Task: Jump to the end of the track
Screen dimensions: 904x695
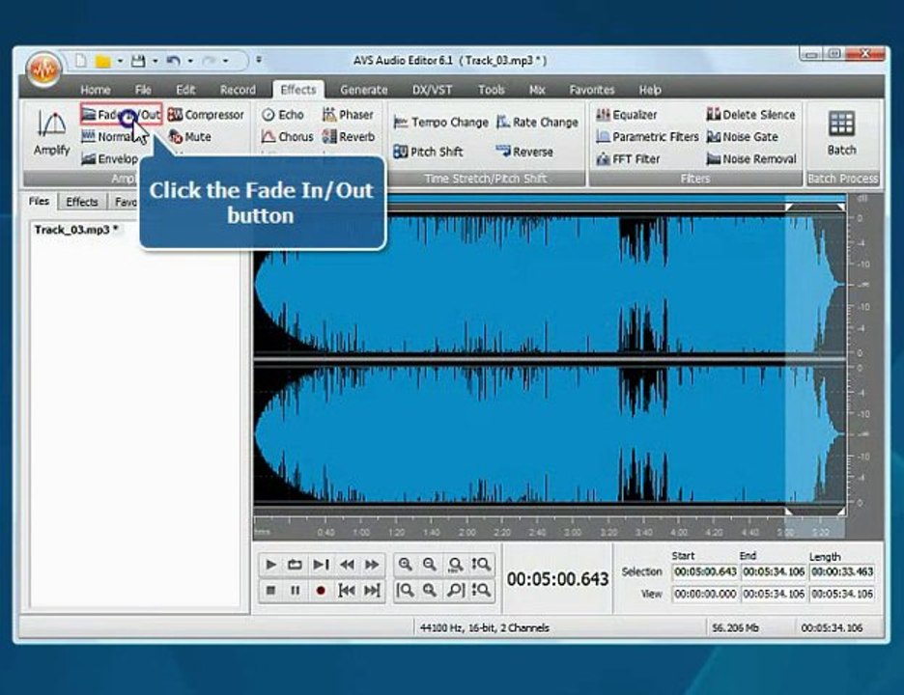Action: [x=372, y=590]
